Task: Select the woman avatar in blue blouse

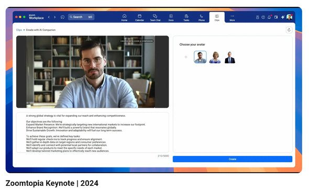Action: [x=215, y=58]
